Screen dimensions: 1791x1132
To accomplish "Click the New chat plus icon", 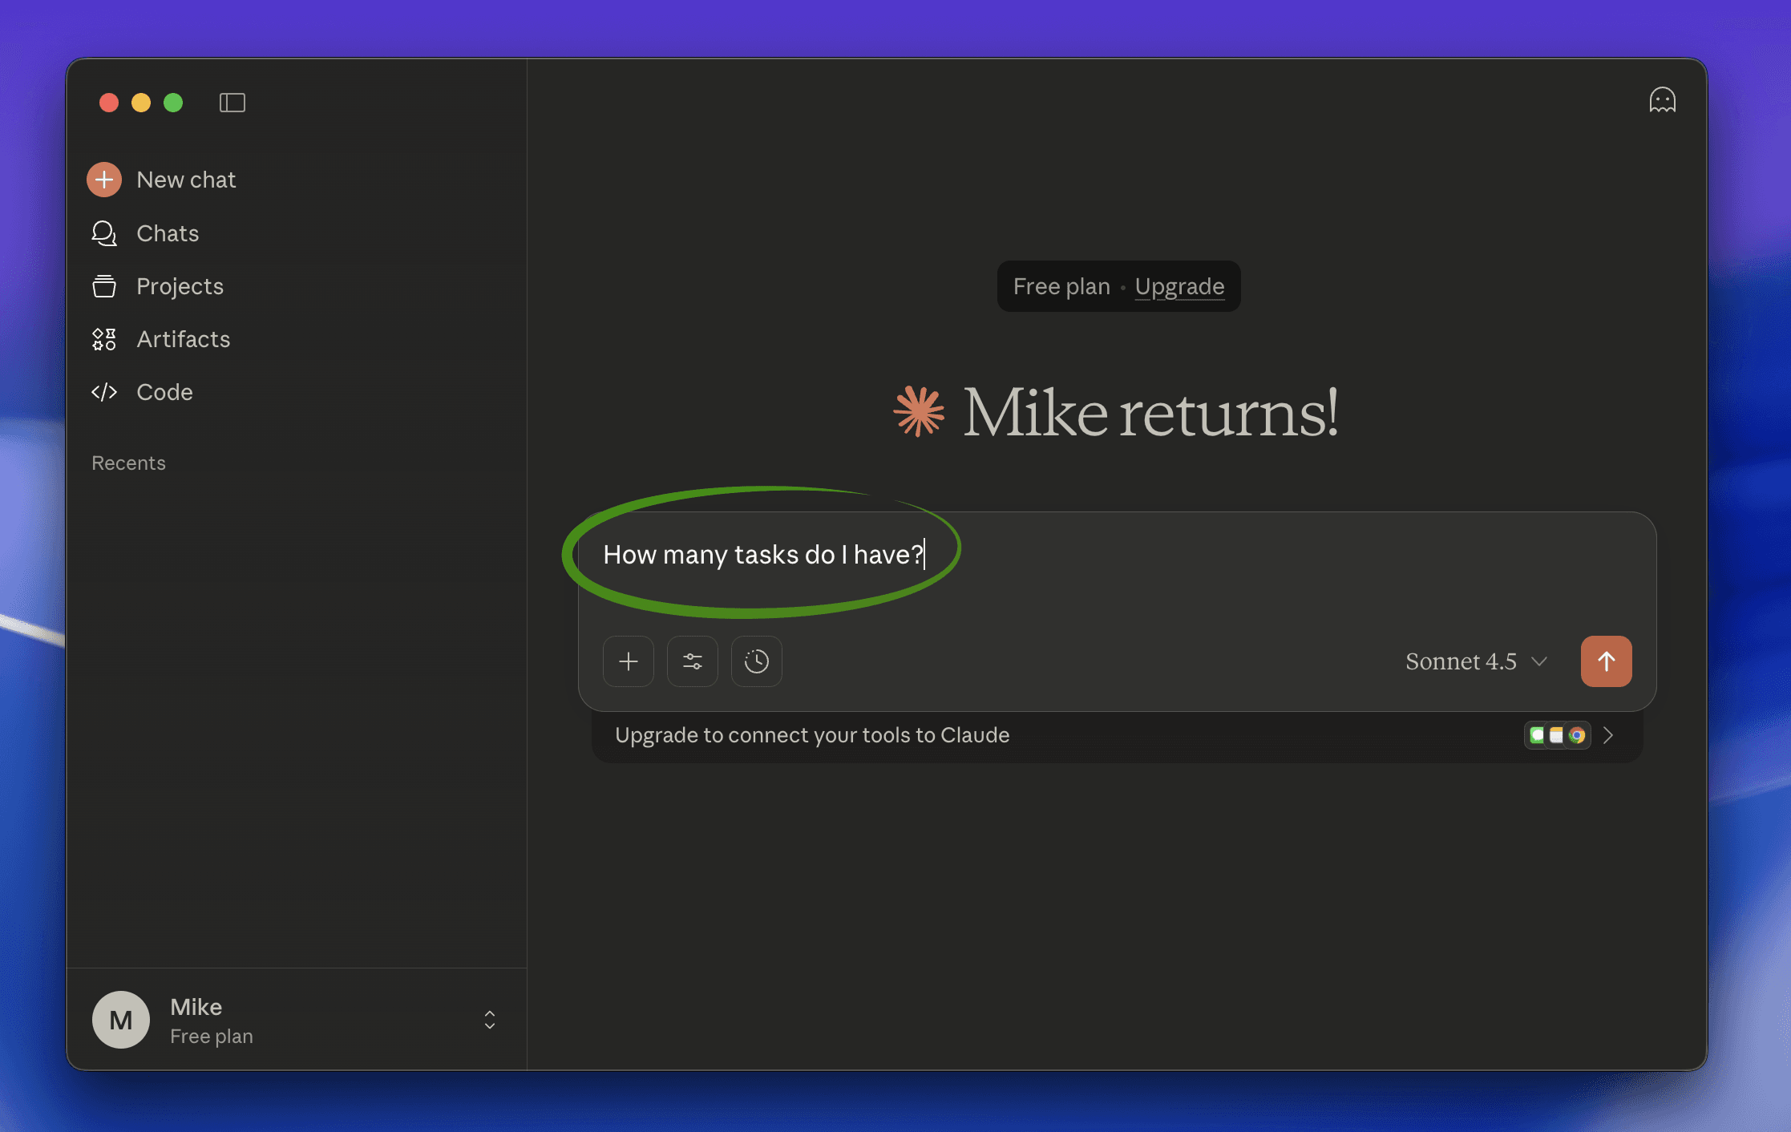I will tap(104, 180).
